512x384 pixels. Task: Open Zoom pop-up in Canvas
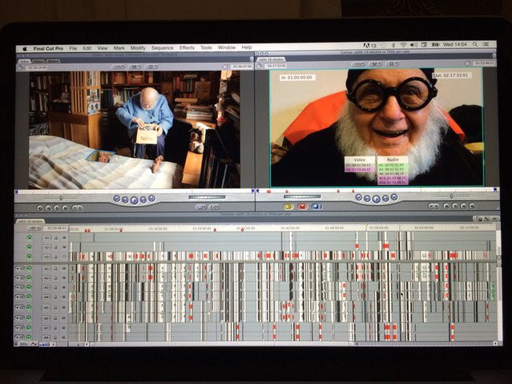pyautogui.click(x=359, y=64)
